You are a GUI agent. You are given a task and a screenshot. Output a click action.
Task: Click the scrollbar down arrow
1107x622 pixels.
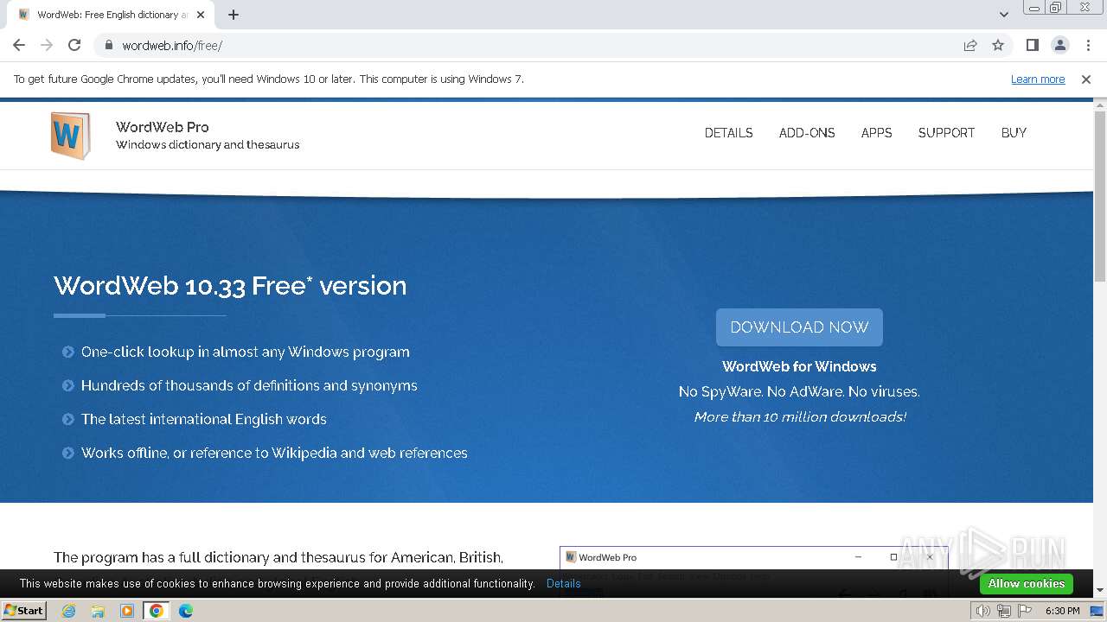1100,590
